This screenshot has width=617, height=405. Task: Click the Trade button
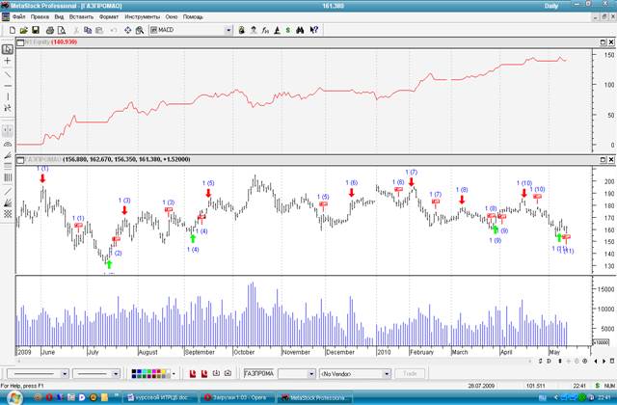(x=410, y=374)
